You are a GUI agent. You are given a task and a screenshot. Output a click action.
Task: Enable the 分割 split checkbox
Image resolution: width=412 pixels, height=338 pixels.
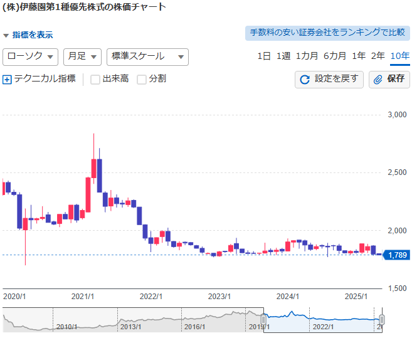pos(142,80)
